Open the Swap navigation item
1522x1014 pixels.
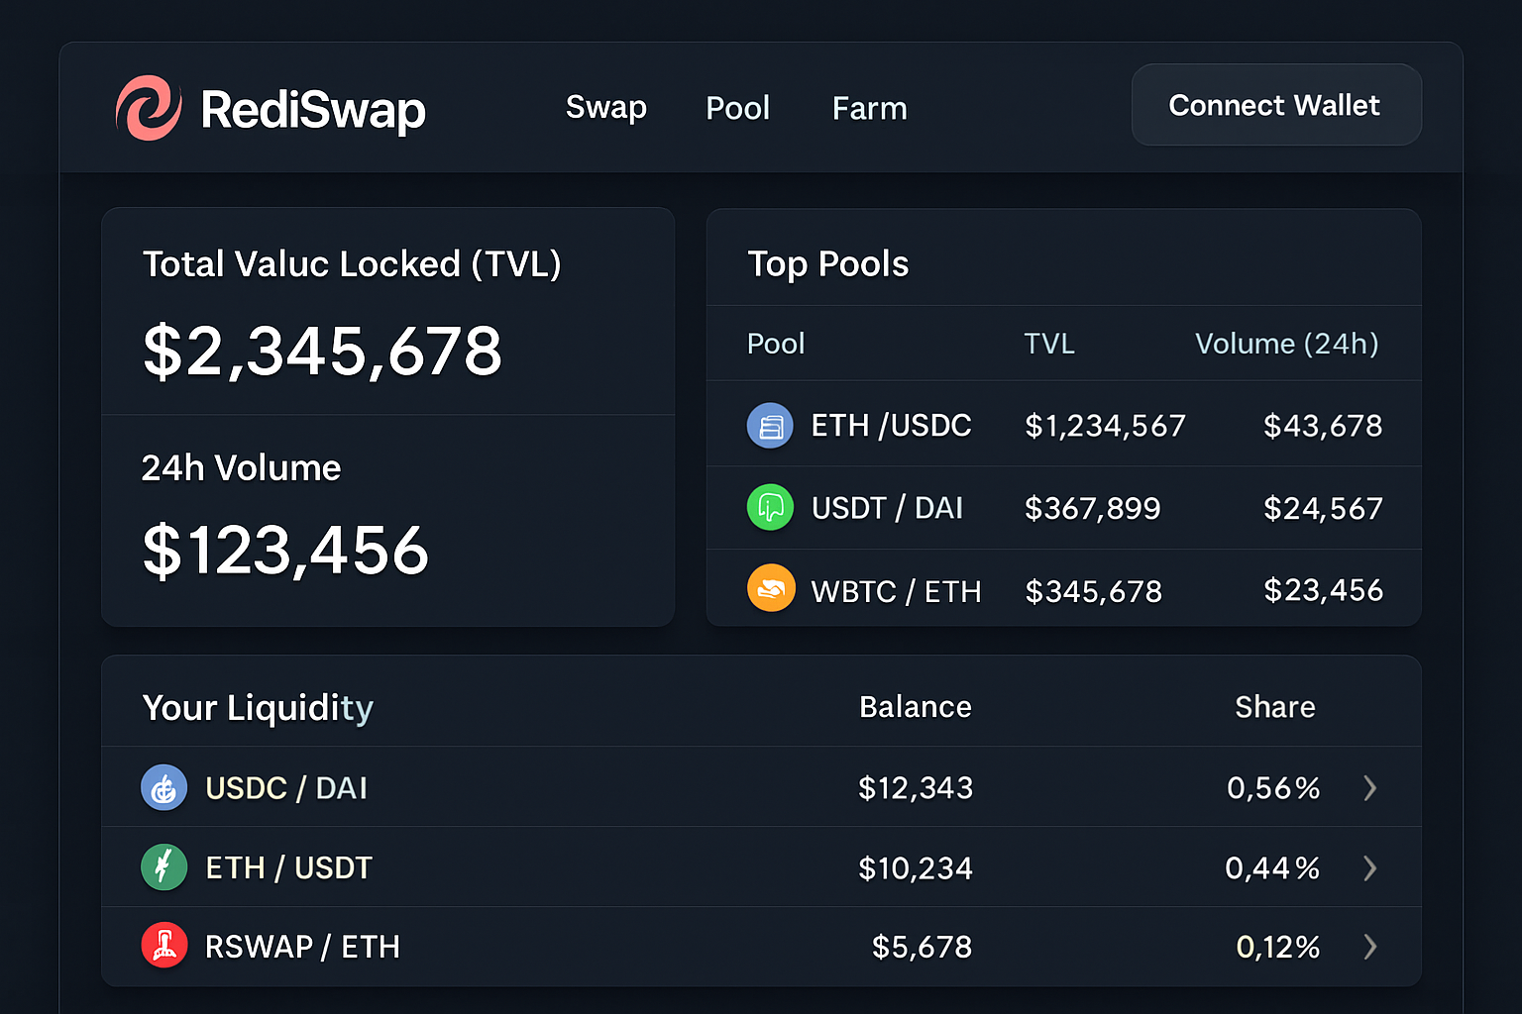pyautogui.click(x=605, y=108)
